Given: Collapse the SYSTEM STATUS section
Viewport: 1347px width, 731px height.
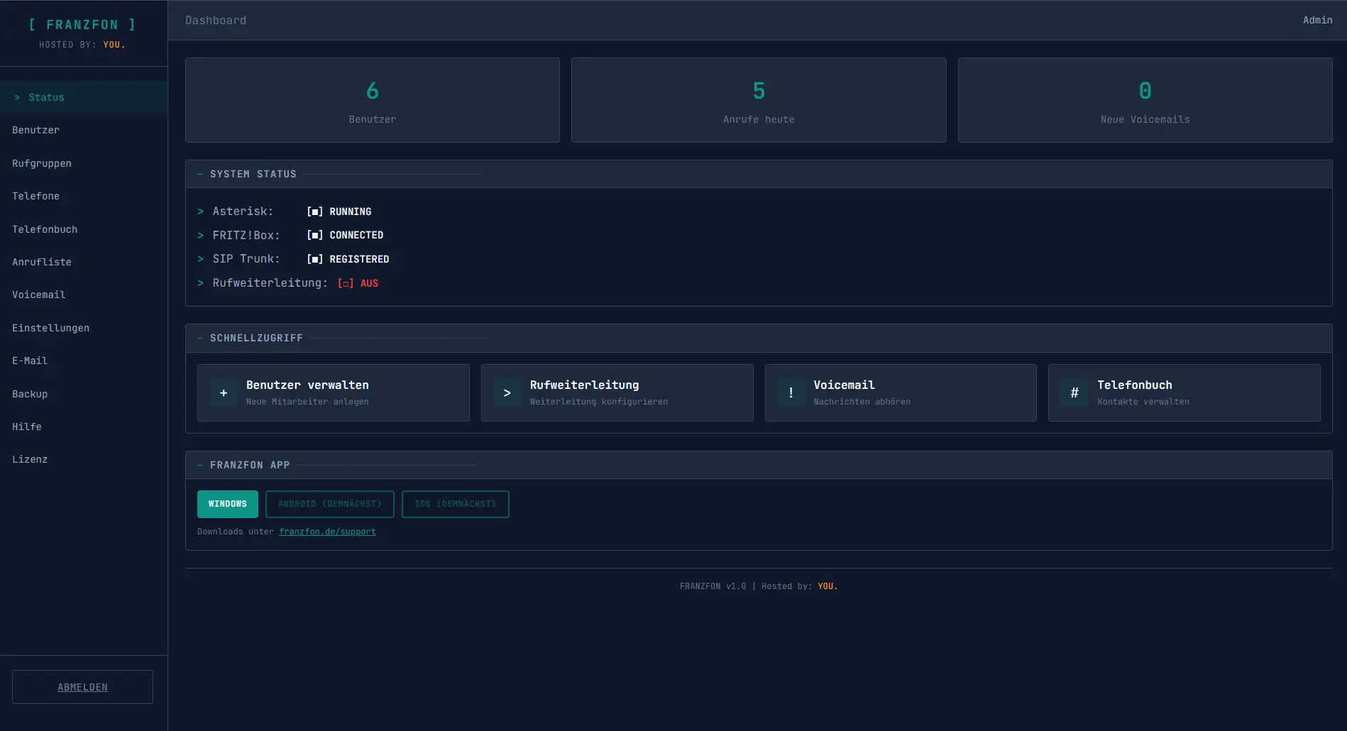Looking at the screenshot, I should tap(199, 173).
